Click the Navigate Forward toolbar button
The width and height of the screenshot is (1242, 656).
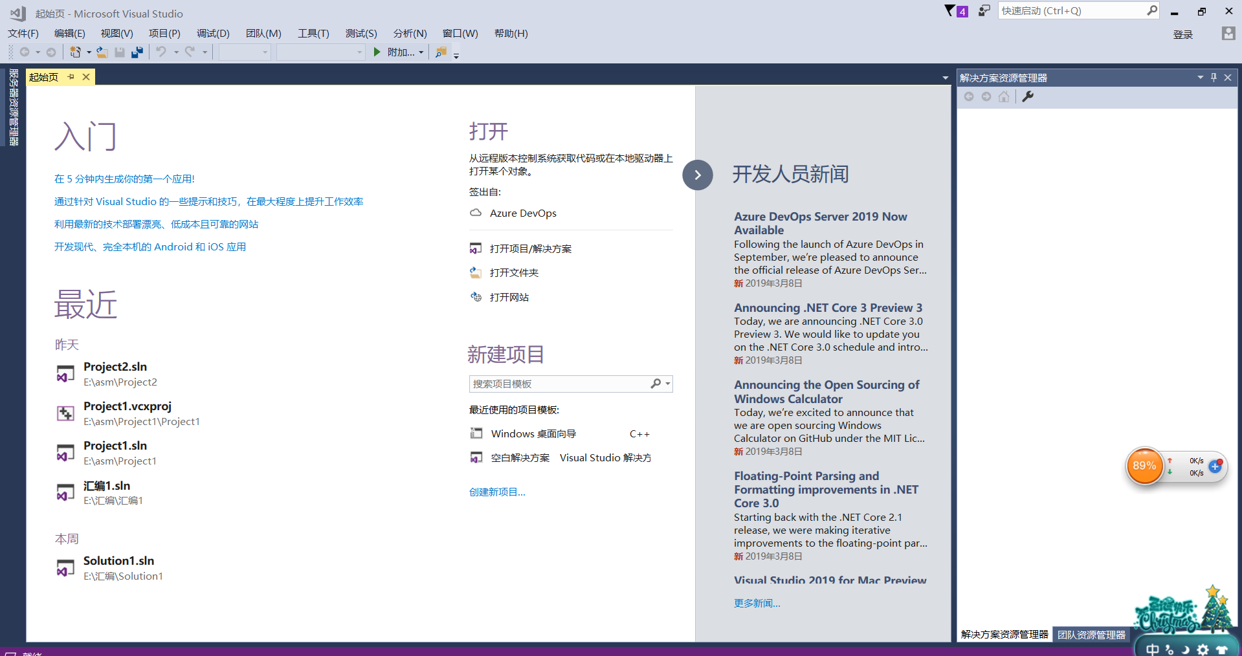[x=51, y=52]
